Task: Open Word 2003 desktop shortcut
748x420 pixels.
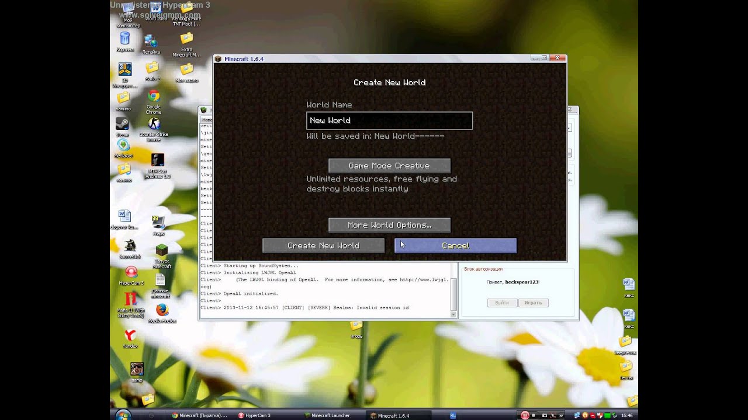Action: 155,12
